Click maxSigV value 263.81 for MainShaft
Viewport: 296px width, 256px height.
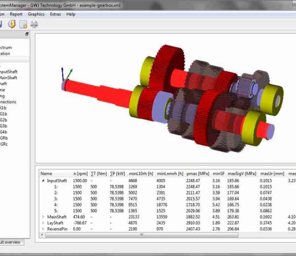coord(233,217)
